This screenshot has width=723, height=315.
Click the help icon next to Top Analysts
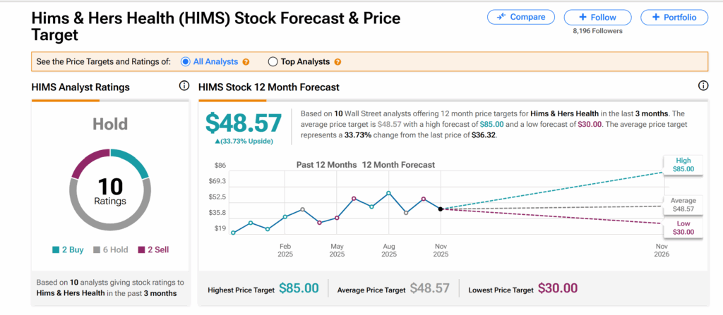click(x=337, y=62)
